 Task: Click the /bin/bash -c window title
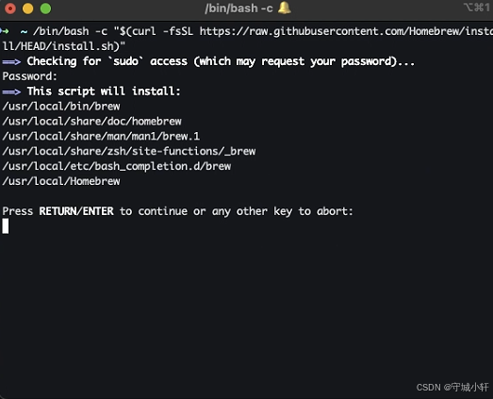point(238,8)
